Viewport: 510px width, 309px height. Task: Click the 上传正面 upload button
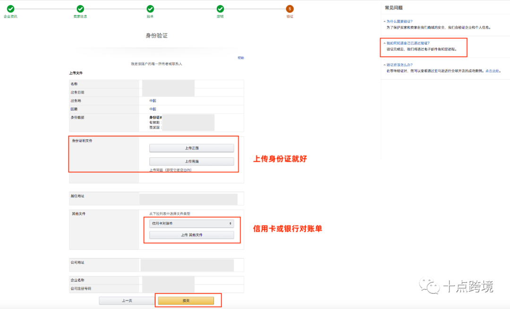192,148
